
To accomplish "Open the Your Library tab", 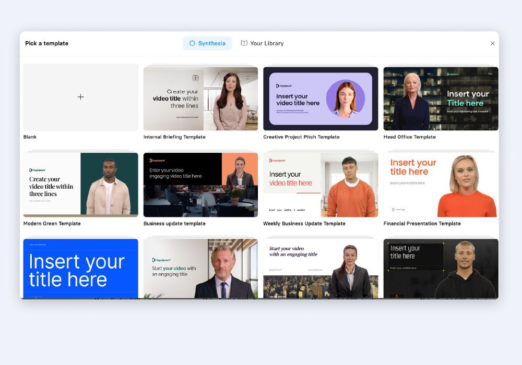I will tap(262, 43).
